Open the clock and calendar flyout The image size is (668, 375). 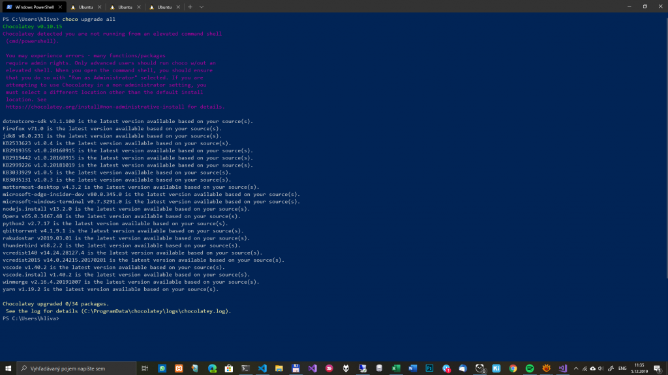tap(639, 368)
